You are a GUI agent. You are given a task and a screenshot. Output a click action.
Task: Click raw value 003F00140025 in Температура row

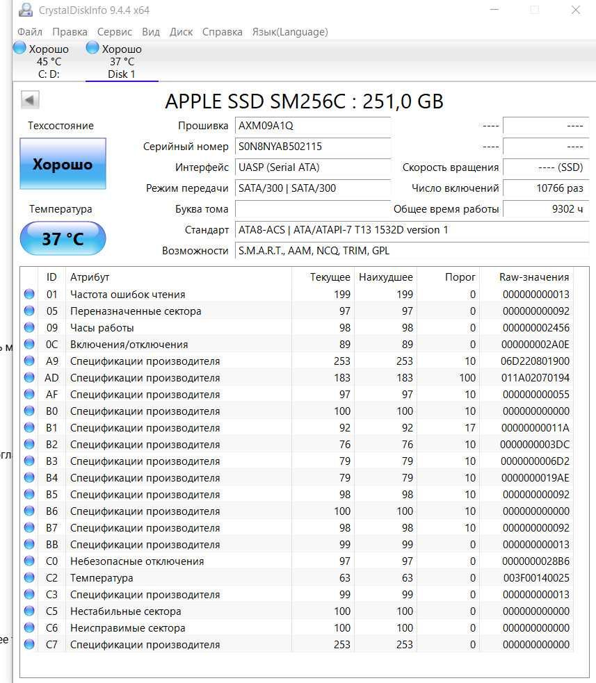(536, 578)
